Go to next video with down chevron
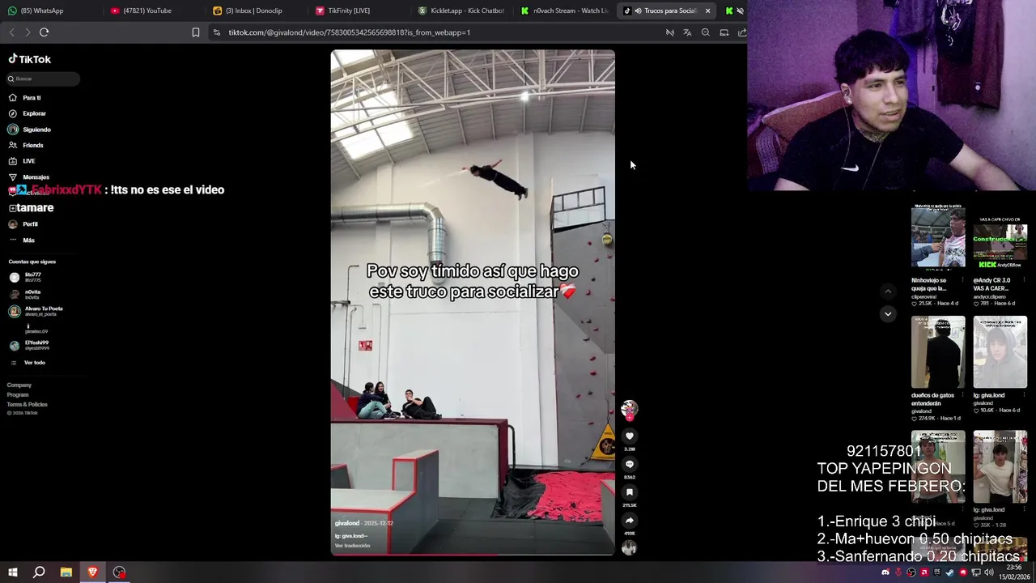This screenshot has width=1036, height=583. click(888, 314)
